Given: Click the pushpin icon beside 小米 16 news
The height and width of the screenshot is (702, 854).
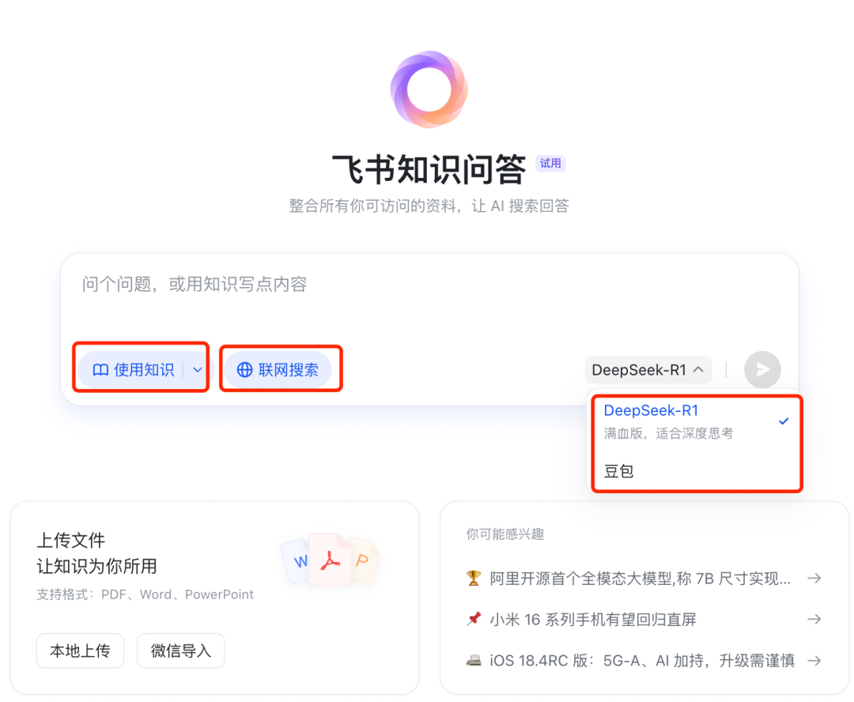Looking at the screenshot, I should [474, 619].
